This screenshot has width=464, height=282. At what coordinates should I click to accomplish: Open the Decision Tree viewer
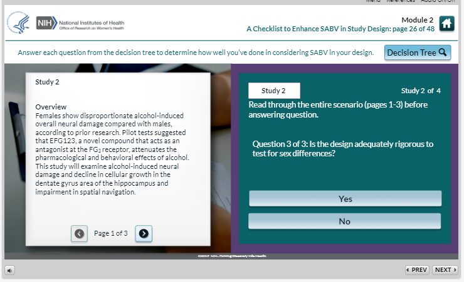click(x=417, y=53)
